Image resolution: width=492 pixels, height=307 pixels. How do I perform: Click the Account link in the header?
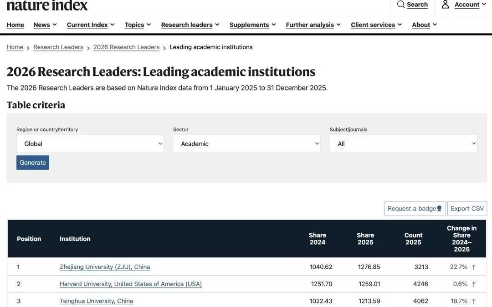click(x=467, y=5)
